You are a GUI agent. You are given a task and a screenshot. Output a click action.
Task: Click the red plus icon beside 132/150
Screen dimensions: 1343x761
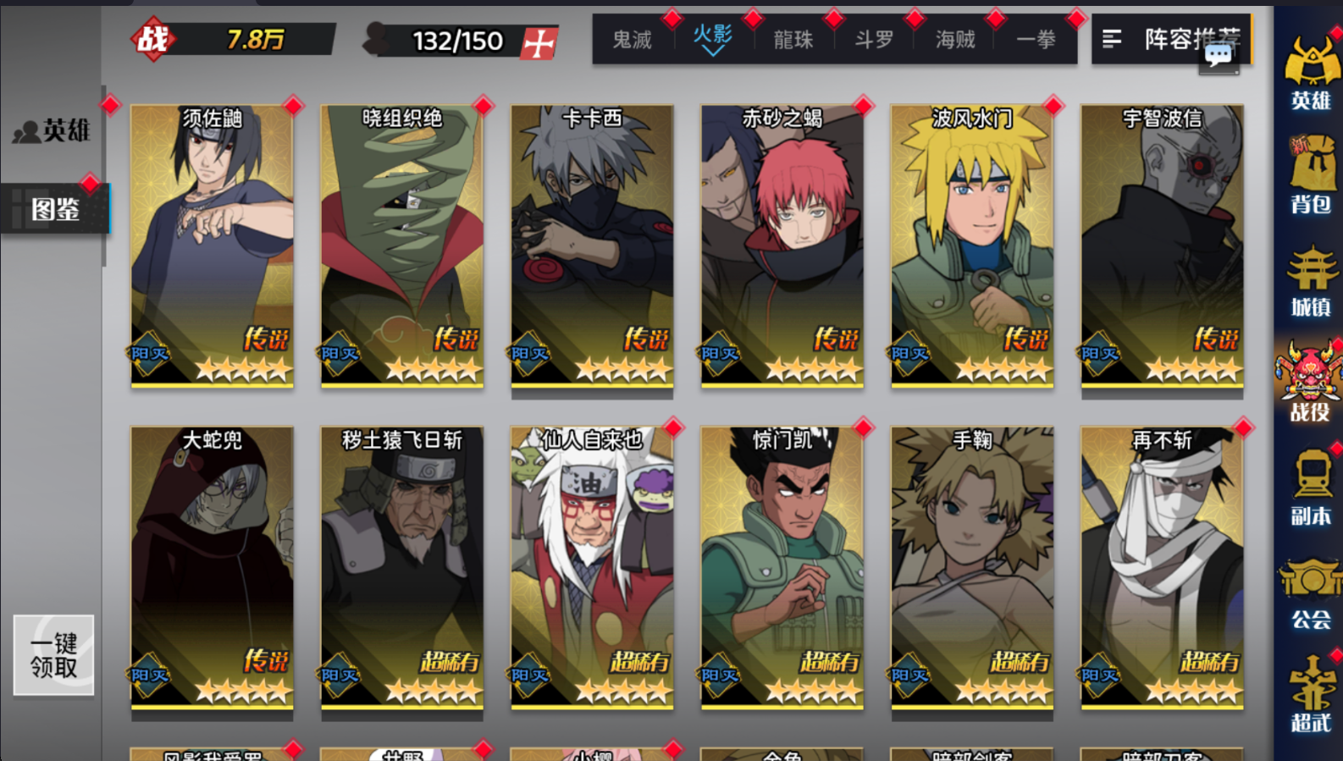[539, 41]
